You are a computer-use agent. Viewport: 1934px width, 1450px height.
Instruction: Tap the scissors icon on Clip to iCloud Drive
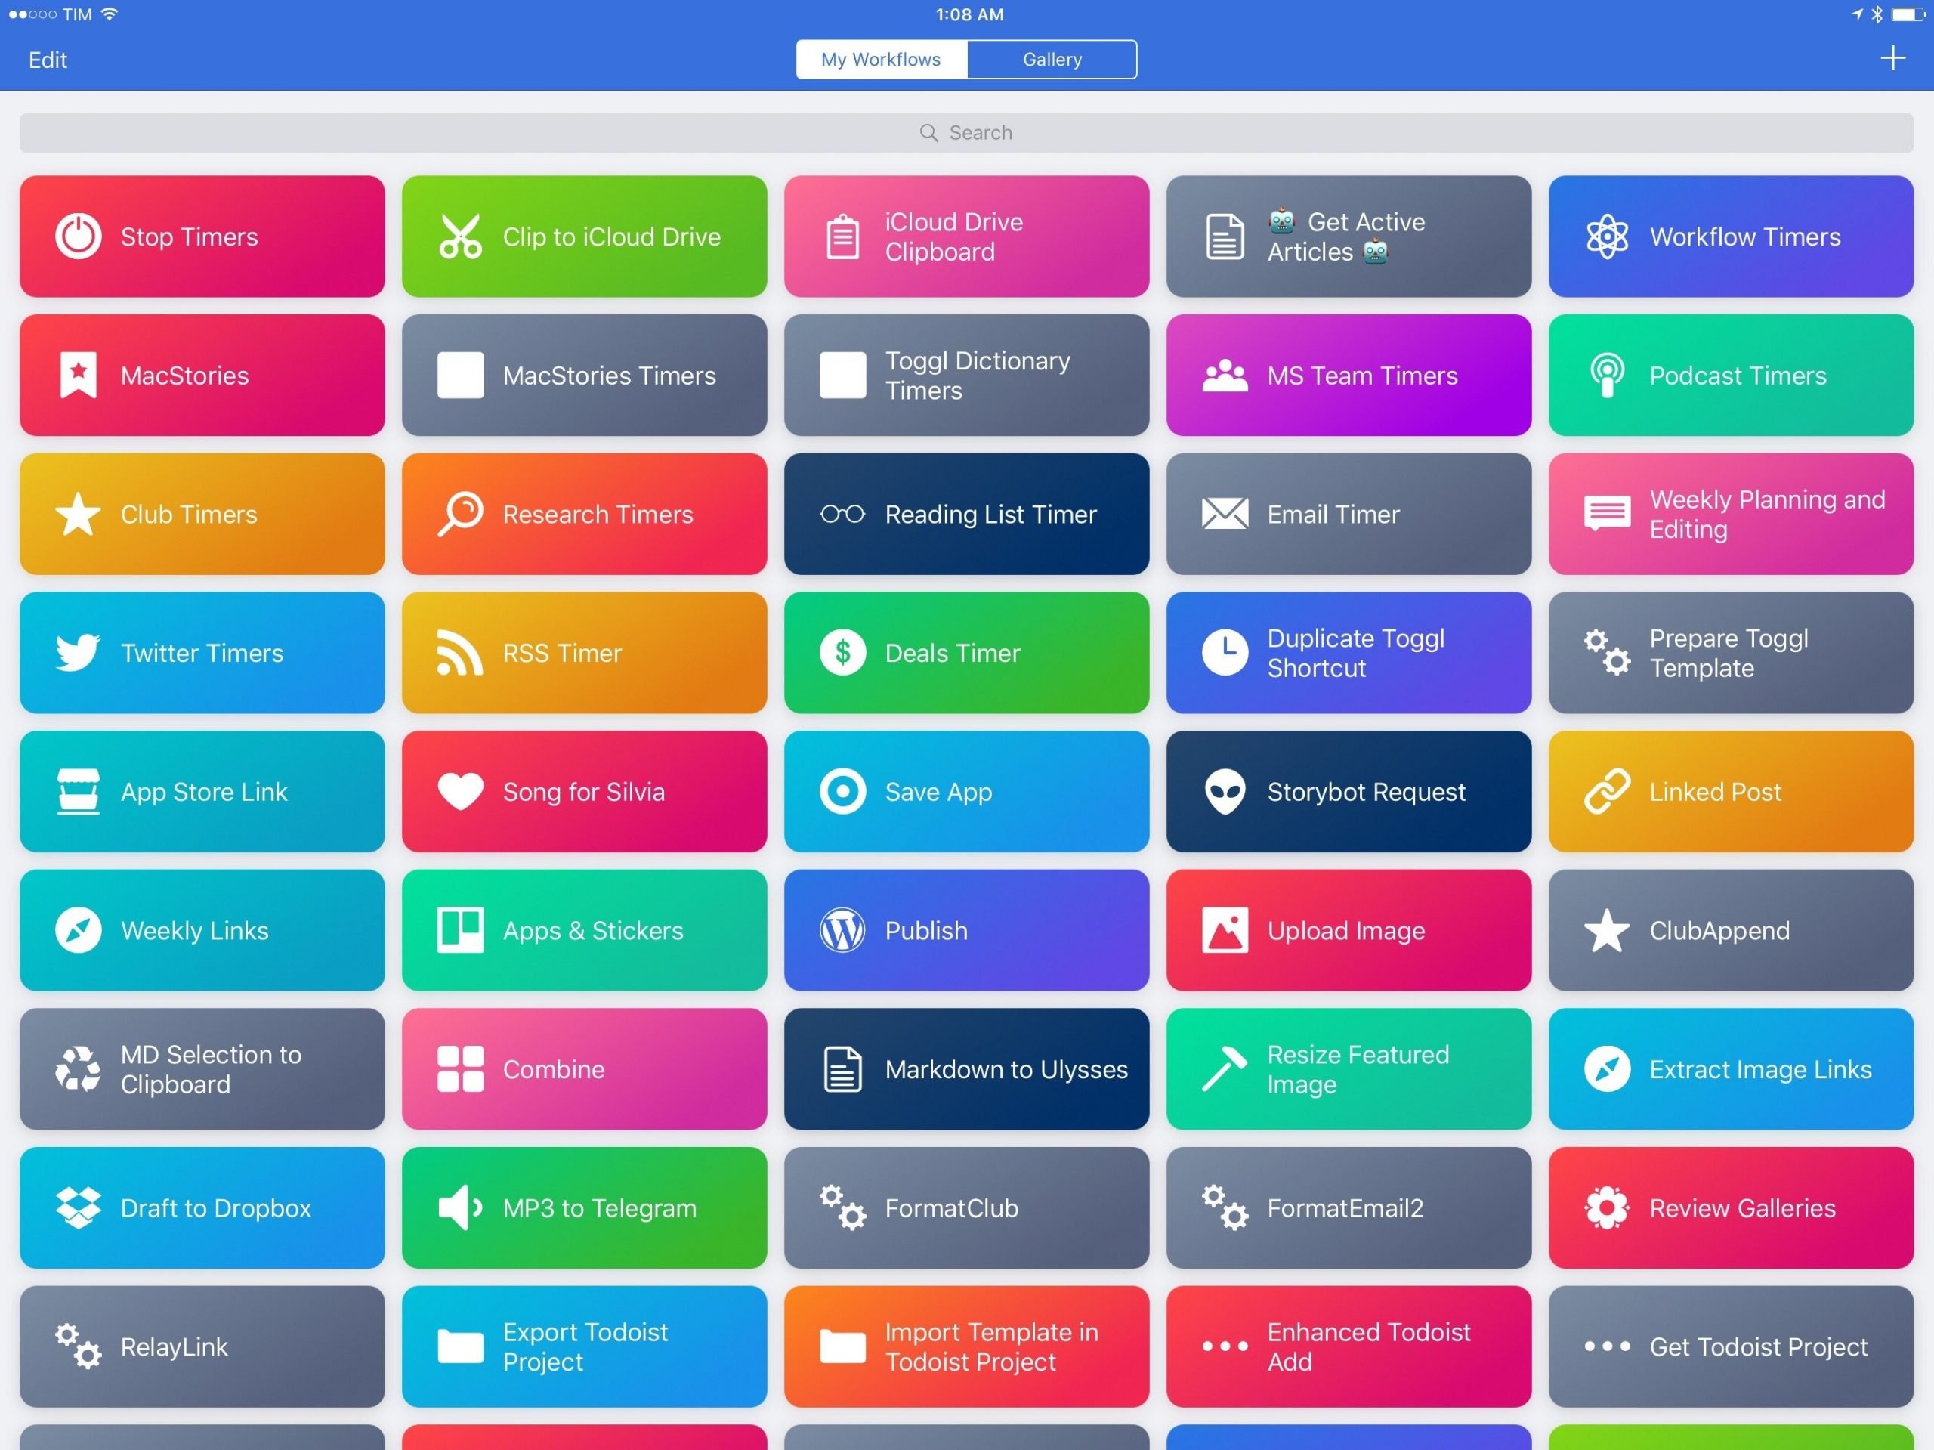tap(460, 237)
